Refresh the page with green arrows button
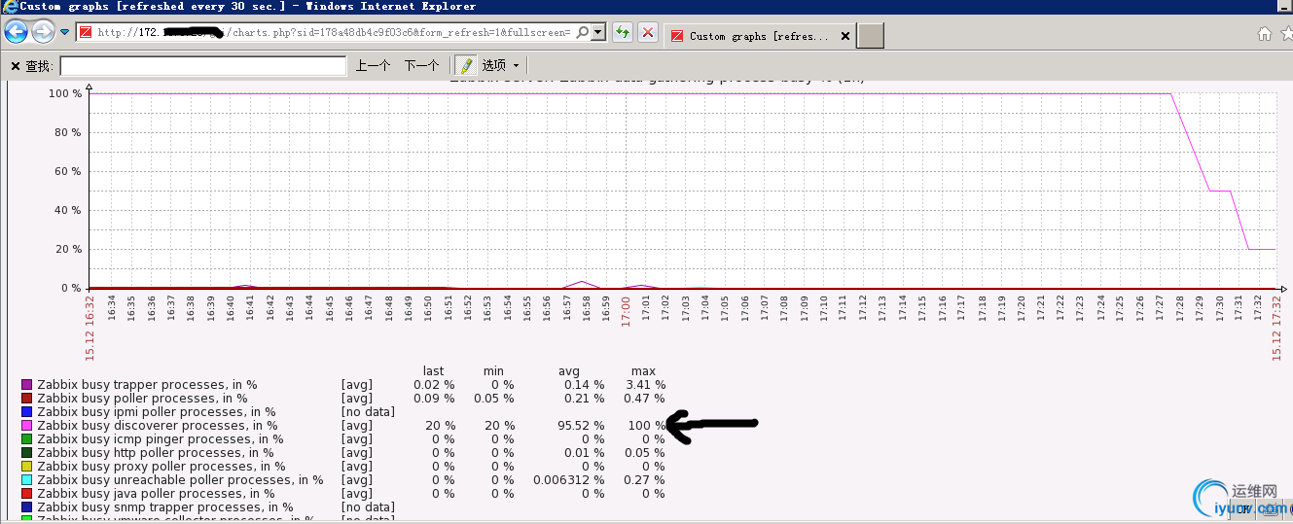The image size is (1293, 524). click(622, 32)
